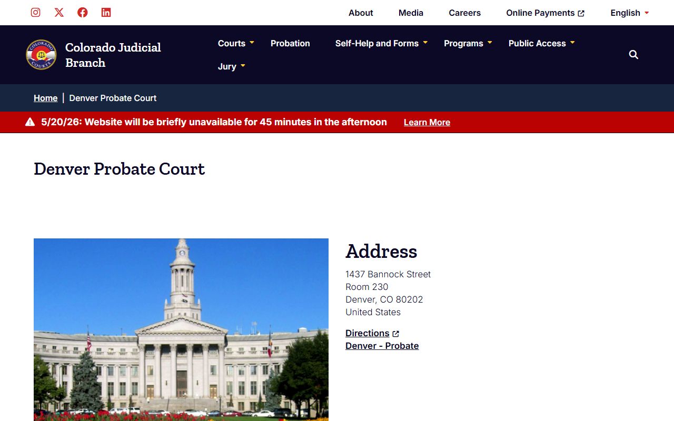Expand the Self-Help and Forms dropdown arrow
Screen dimensions: 674x421
[x=425, y=43]
